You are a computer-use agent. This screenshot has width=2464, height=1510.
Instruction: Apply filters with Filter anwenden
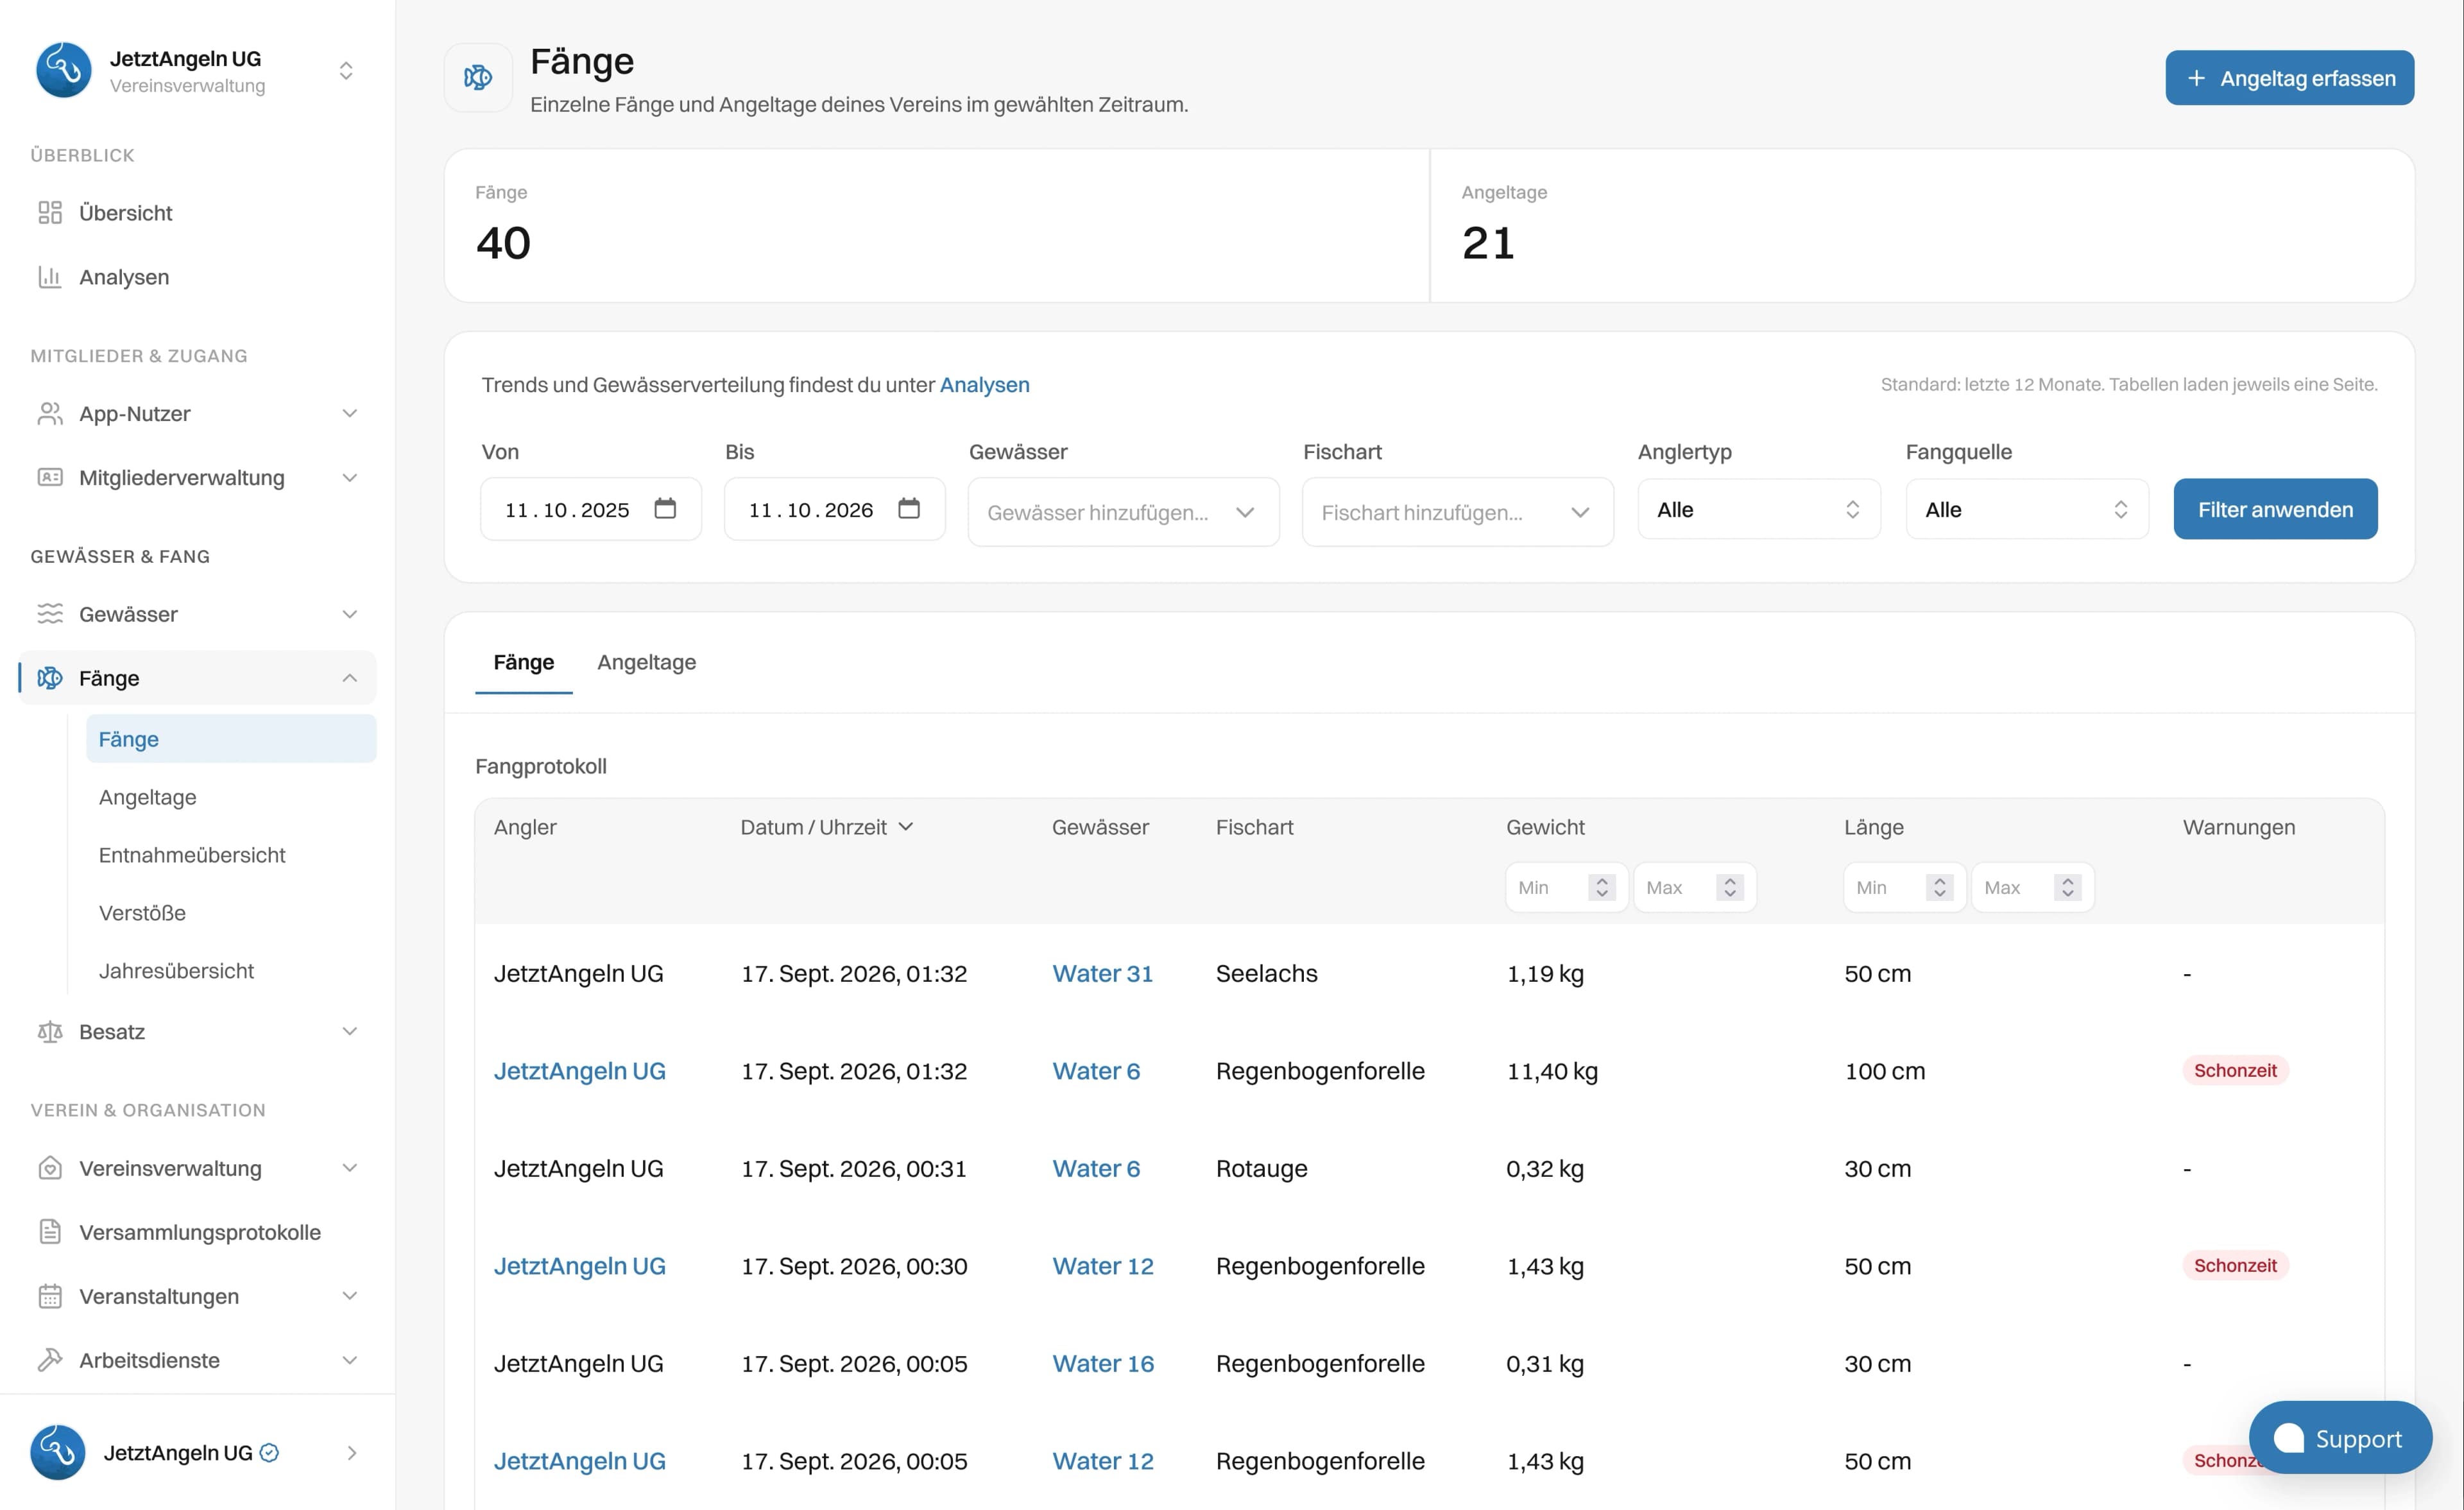(2275, 509)
